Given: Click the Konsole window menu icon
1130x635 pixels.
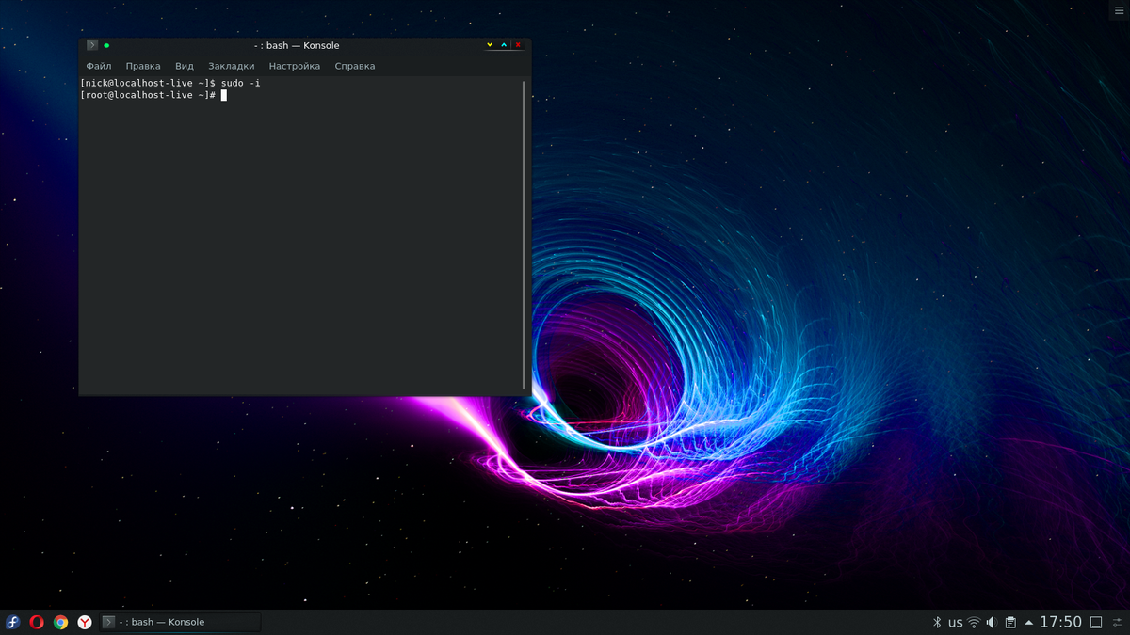Looking at the screenshot, I should pyautogui.click(x=92, y=45).
